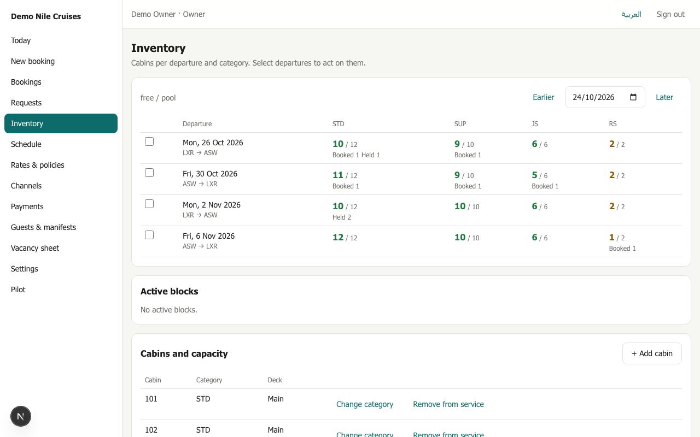The width and height of the screenshot is (700, 437).
Task: Check the Mon, 2 Nov 2026 departure
Action: (149, 204)
